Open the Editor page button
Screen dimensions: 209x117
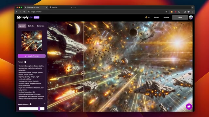coord(180,17)
